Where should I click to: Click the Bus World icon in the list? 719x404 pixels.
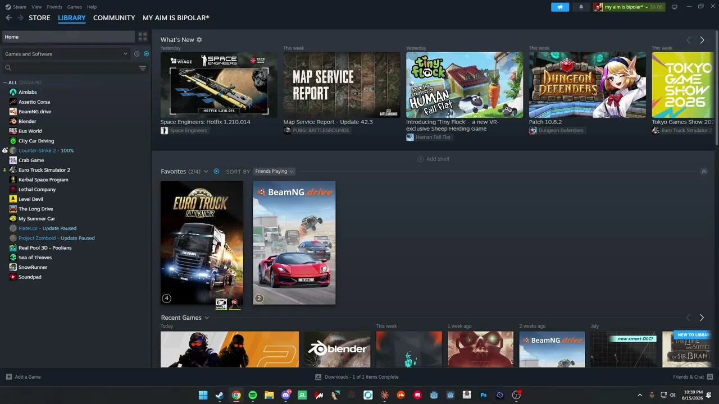(x=13, y=131)
